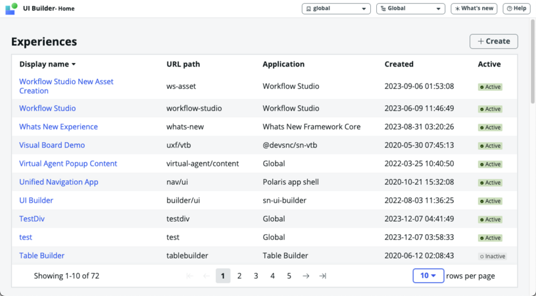Screen dimensions: 536x296
Task: Click the Active column header
Action: 489,64
